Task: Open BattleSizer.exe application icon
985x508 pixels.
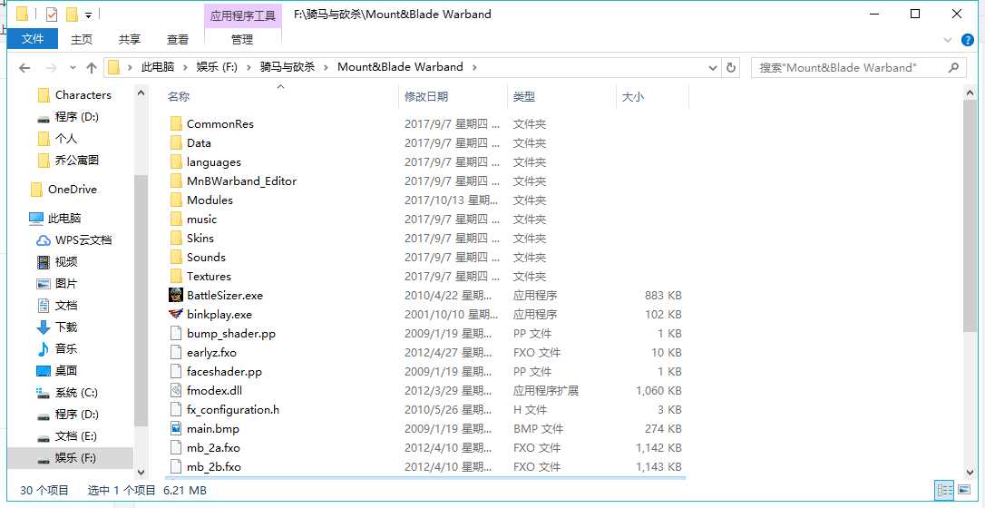Action: pos(176,295)
